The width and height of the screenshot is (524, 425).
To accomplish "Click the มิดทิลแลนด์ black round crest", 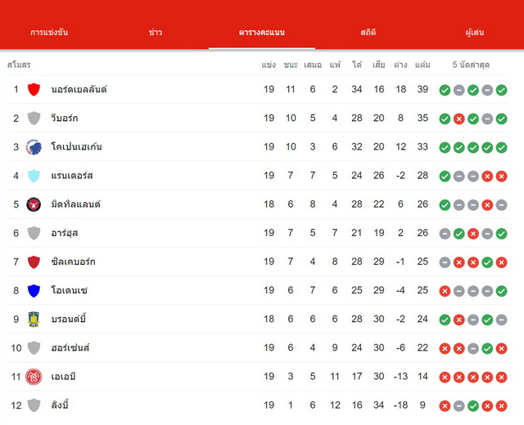I will pyautogui.click(x=34, y=204).
